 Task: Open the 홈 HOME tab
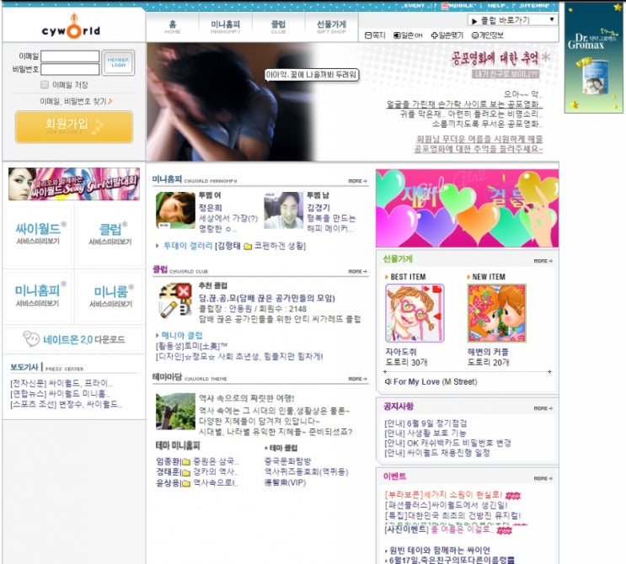[173, 27]
